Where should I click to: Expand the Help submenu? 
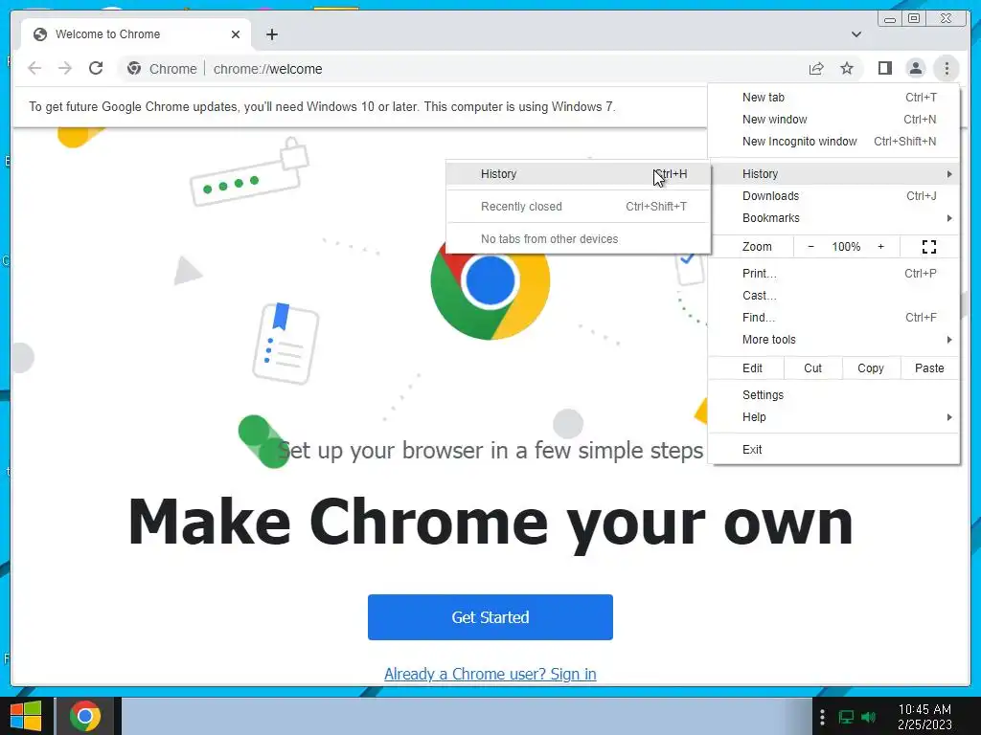pyautogui.click(x=834, y=417)
